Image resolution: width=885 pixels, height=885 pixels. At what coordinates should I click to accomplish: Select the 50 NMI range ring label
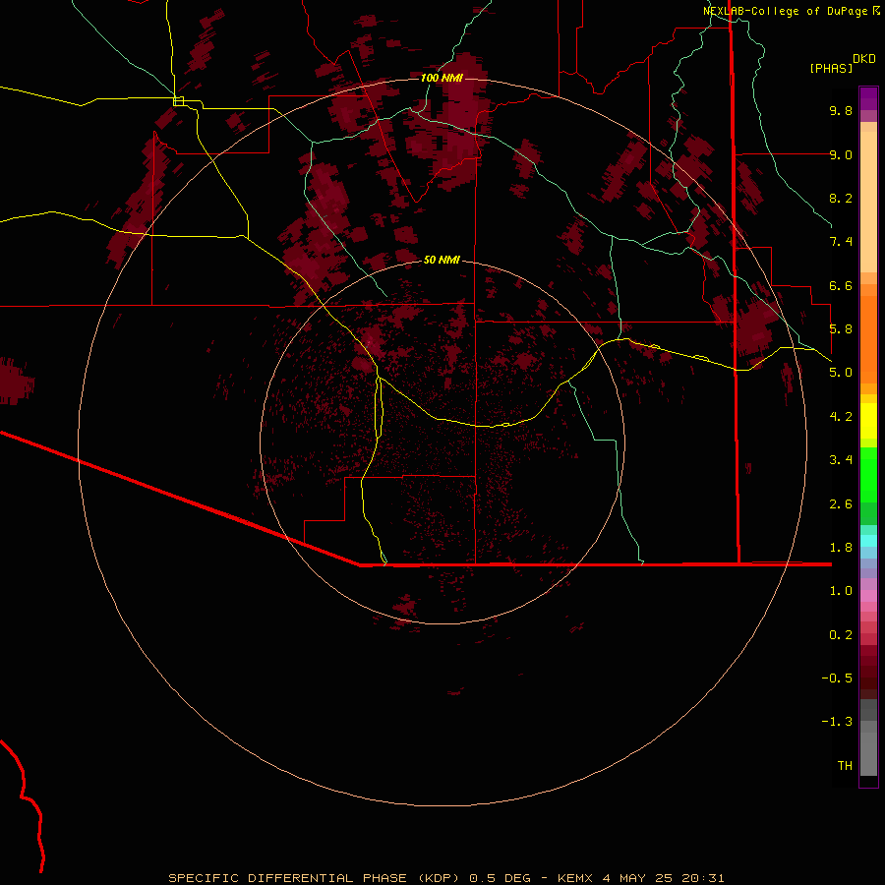pyautogui.click(x=442, y=260)
